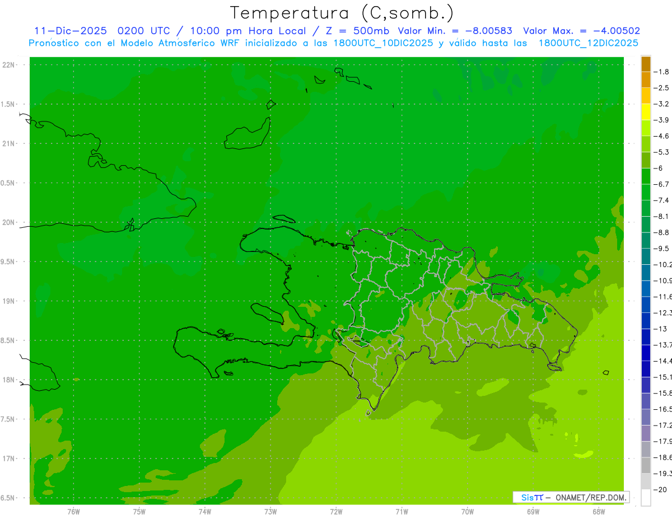Pick the green swatch between -6 and -6.7
The image size is (672, 519).
point(646,176)
